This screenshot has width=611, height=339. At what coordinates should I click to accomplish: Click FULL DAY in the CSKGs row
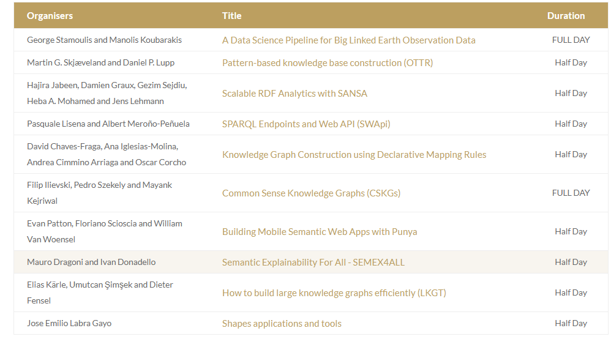tap(571, 193)
